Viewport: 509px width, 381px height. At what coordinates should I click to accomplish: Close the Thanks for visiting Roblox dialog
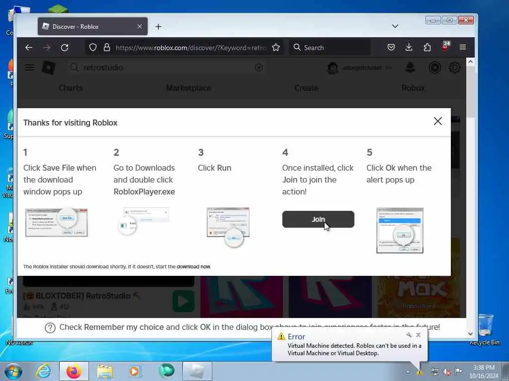(x=438, y=121)
